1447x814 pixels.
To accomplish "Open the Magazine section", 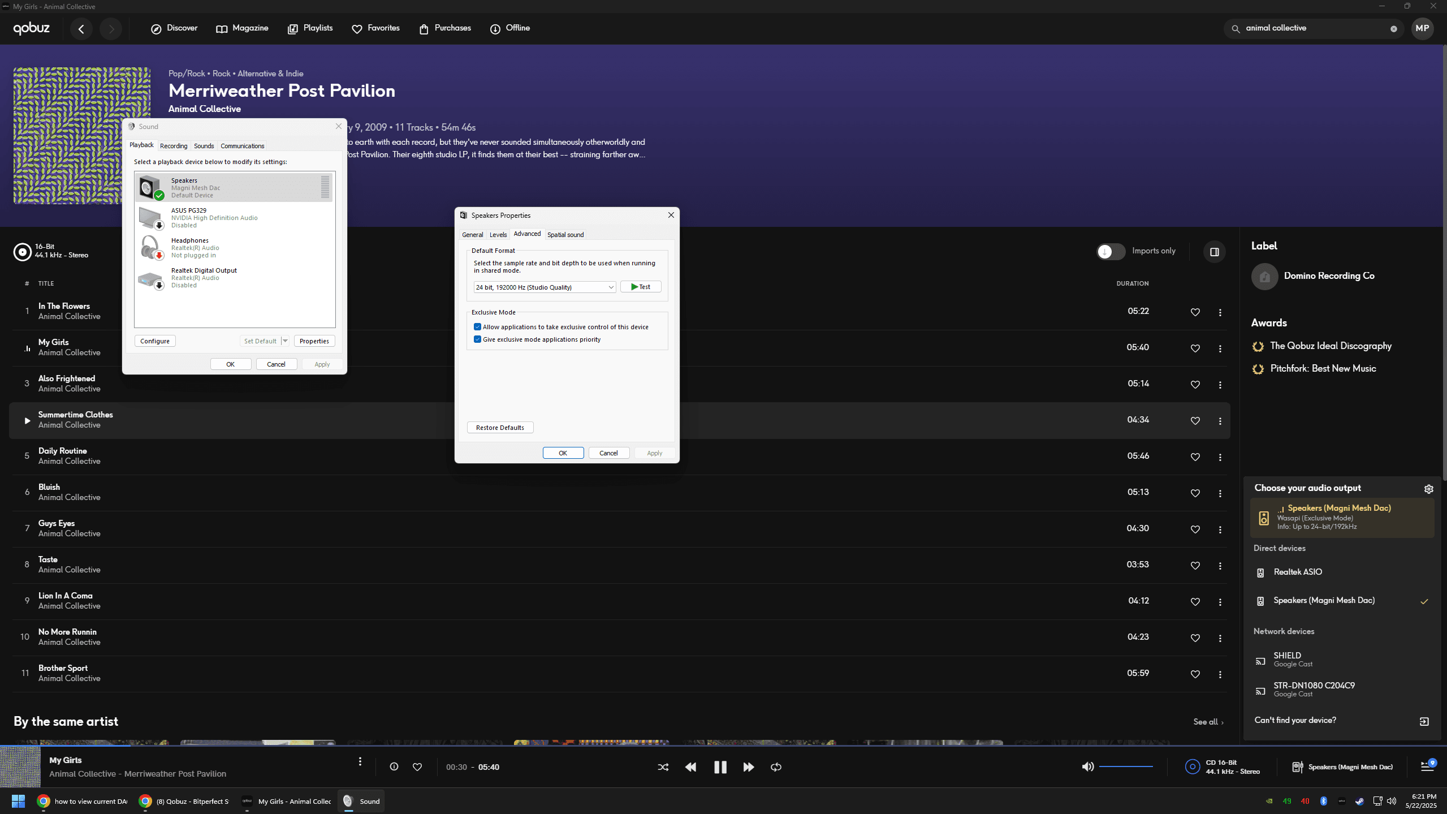I will [242, 28].
